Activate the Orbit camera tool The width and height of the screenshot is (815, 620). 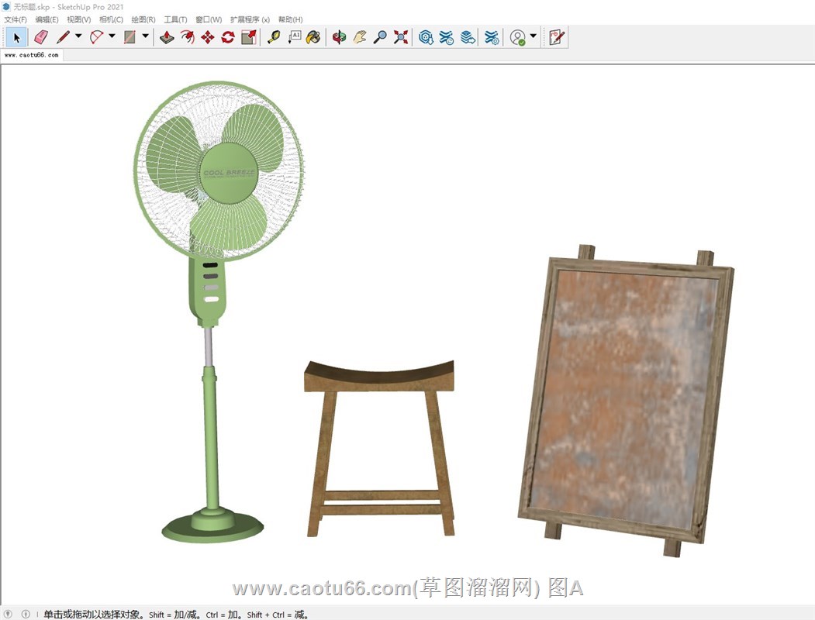coord(339,37)
